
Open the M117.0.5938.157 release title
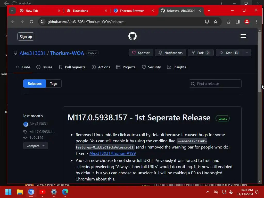pyautogui.click(x=139, y=118)
